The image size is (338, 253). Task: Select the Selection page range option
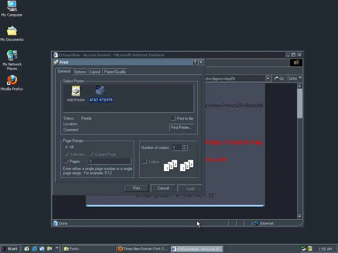point(66,154)
